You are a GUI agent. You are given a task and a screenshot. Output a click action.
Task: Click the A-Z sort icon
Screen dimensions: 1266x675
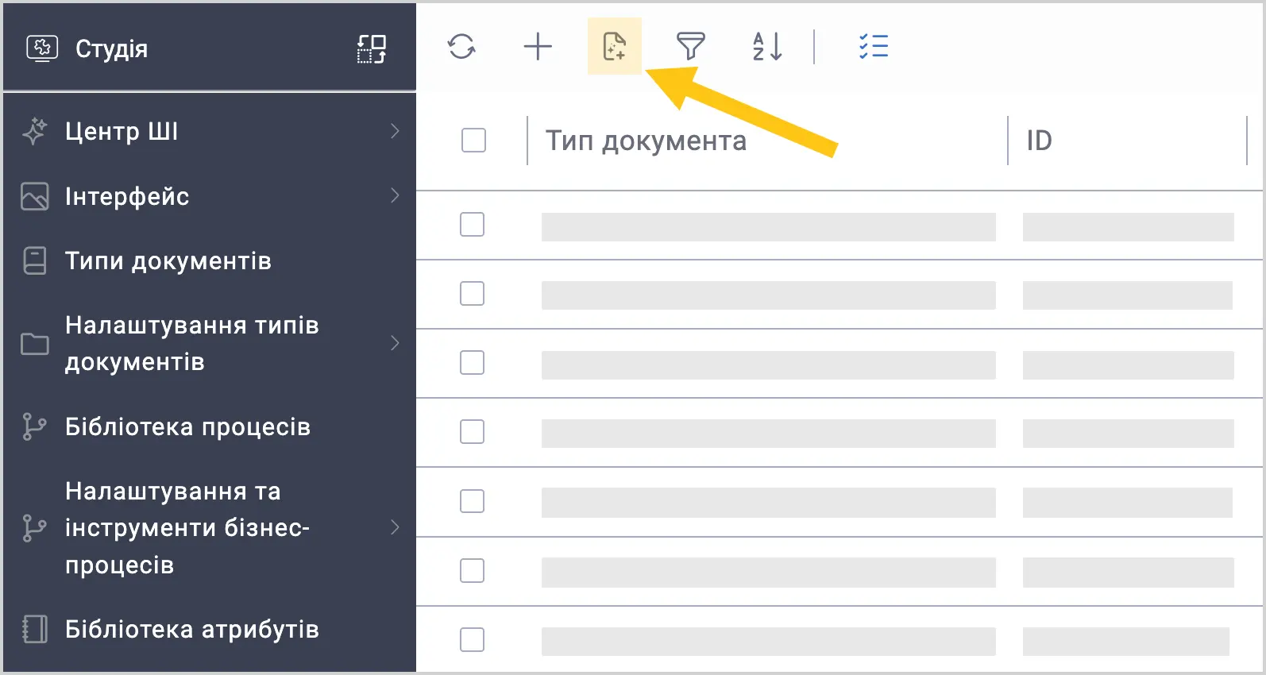(767, 46)
